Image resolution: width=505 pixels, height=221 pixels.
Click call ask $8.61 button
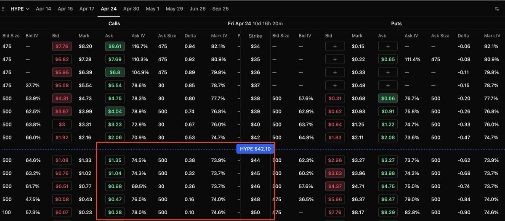tap(114, 46)
